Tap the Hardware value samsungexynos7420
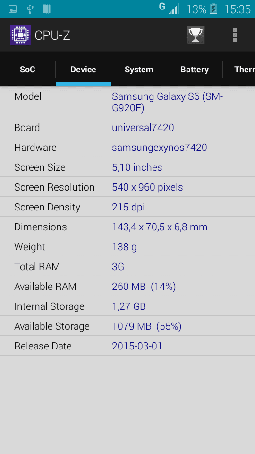 click(159, 148)
